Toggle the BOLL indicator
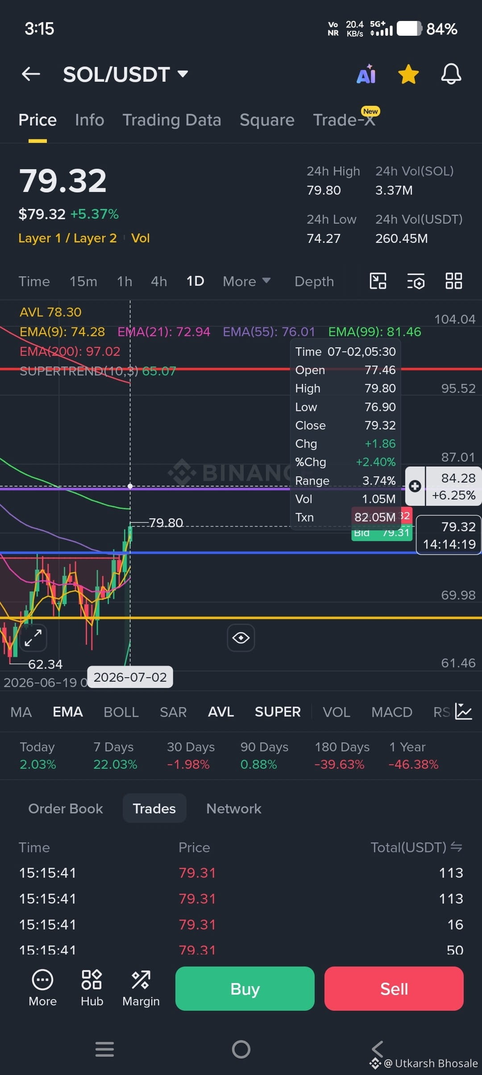Screen dimensions: 482x1075 [x=121, y=712]
